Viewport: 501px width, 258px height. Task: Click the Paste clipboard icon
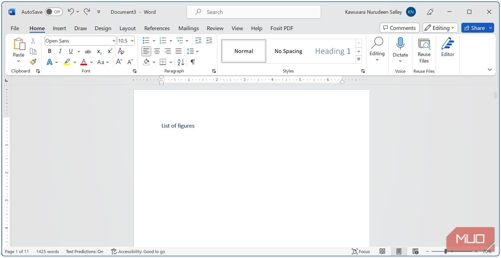19,44
